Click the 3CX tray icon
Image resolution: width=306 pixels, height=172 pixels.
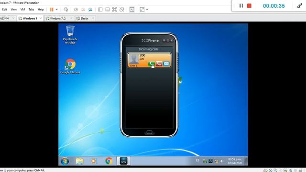210,161
